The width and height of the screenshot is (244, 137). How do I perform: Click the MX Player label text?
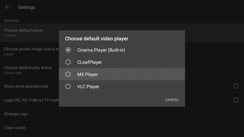(x=88, y=74)
